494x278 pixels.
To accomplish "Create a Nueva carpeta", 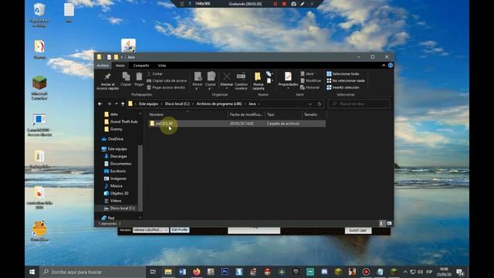I will tap(258, 81).
